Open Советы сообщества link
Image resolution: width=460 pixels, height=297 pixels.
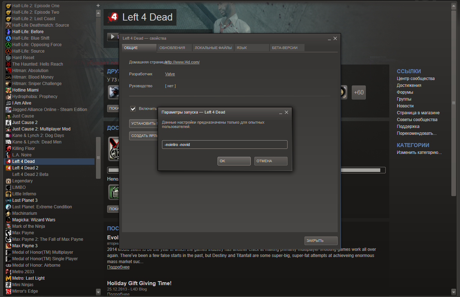click(417, 120)
